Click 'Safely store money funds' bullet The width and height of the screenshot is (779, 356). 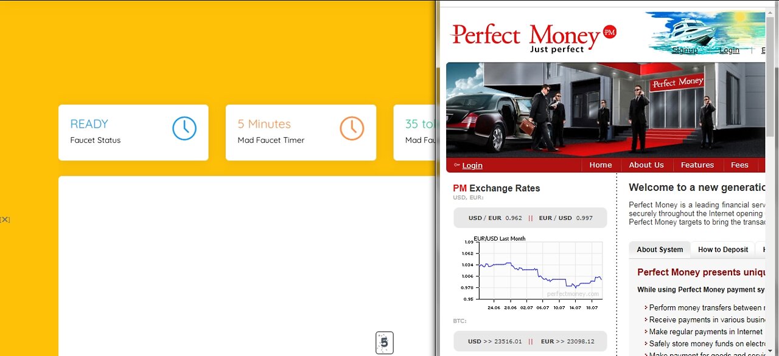point(706,344)
